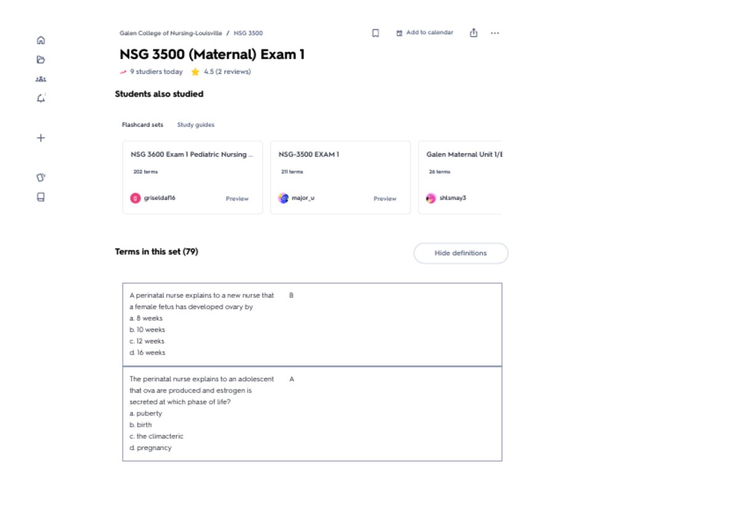Select the female fetus ovary question card

tap(312, 325)
